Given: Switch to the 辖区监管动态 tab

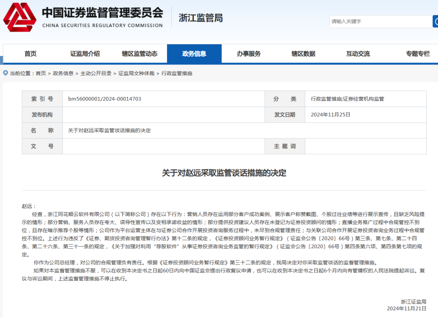Looking at the screenshot, I should click(x=140, y=54).
